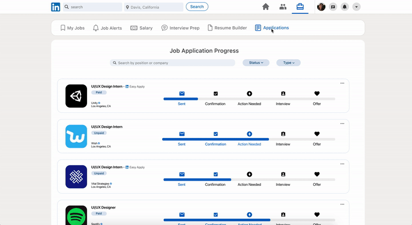Click the Action Needed bolt icon for Wish
The width and height of the screenshot is (412, 225).
pyautogui.click(x=249, y=134)
